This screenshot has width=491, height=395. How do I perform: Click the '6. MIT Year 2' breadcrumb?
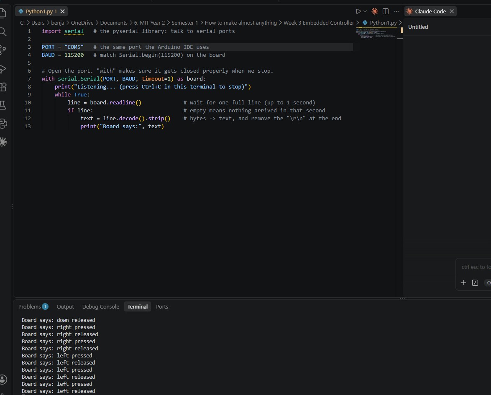(x=149, y=23)
